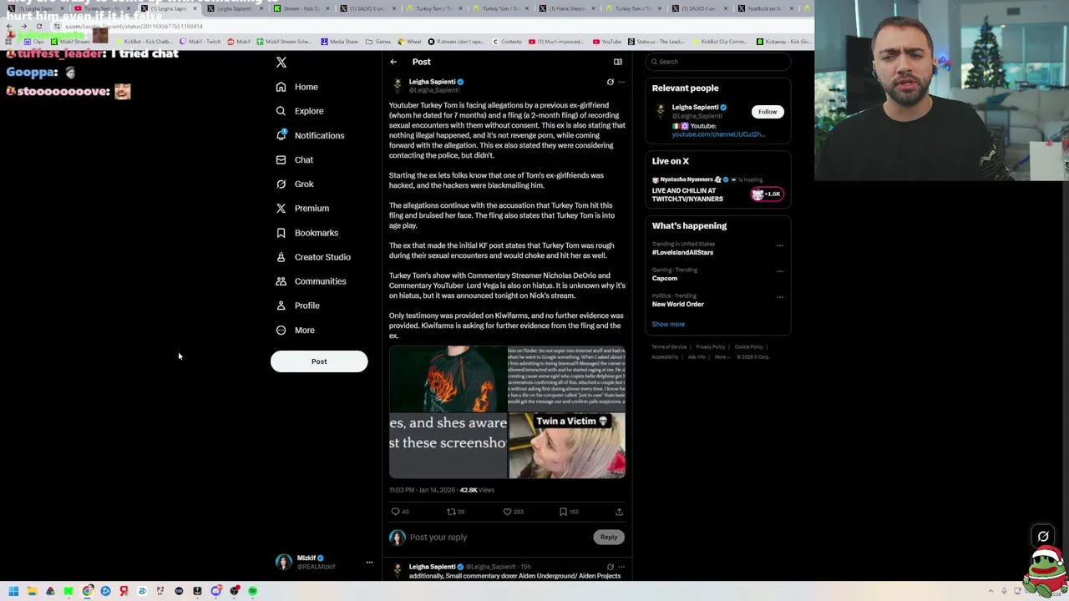The width and height of the screenshot is (1069, 601).
Task: Open the Games bookmarks folder
Action: coord(378,42)
